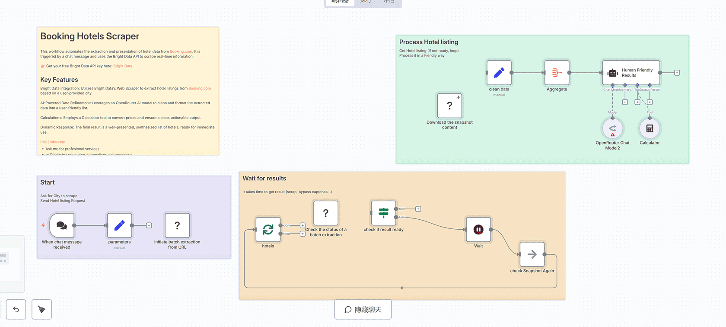The width and height of the screenshot is (726, 327).
Task: Click the 'Wait' pause node
Action: [x=478, y=229]
